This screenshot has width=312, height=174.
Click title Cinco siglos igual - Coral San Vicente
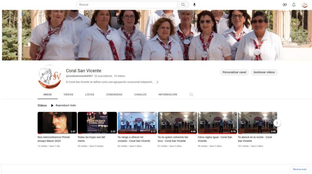point(215,139)
